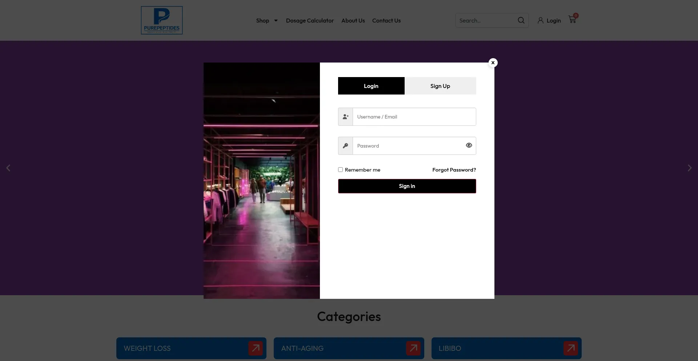The width and height of the screenshot is (698, 361).
Task: Go to previous slide arrow
Action: pyautogui.click(x=8, y=168)
